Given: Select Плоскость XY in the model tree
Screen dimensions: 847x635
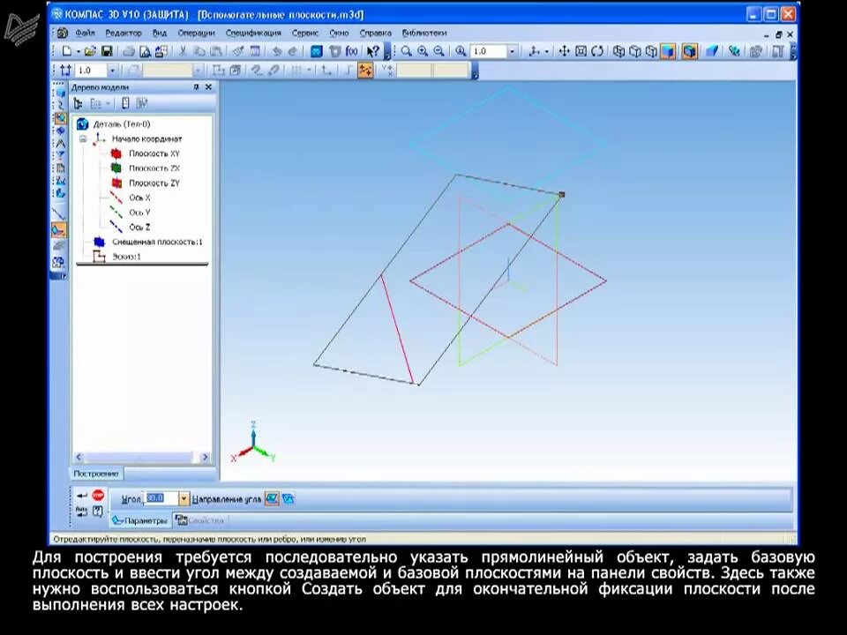Looking at the screenshot, I should [x=154, y=153].
